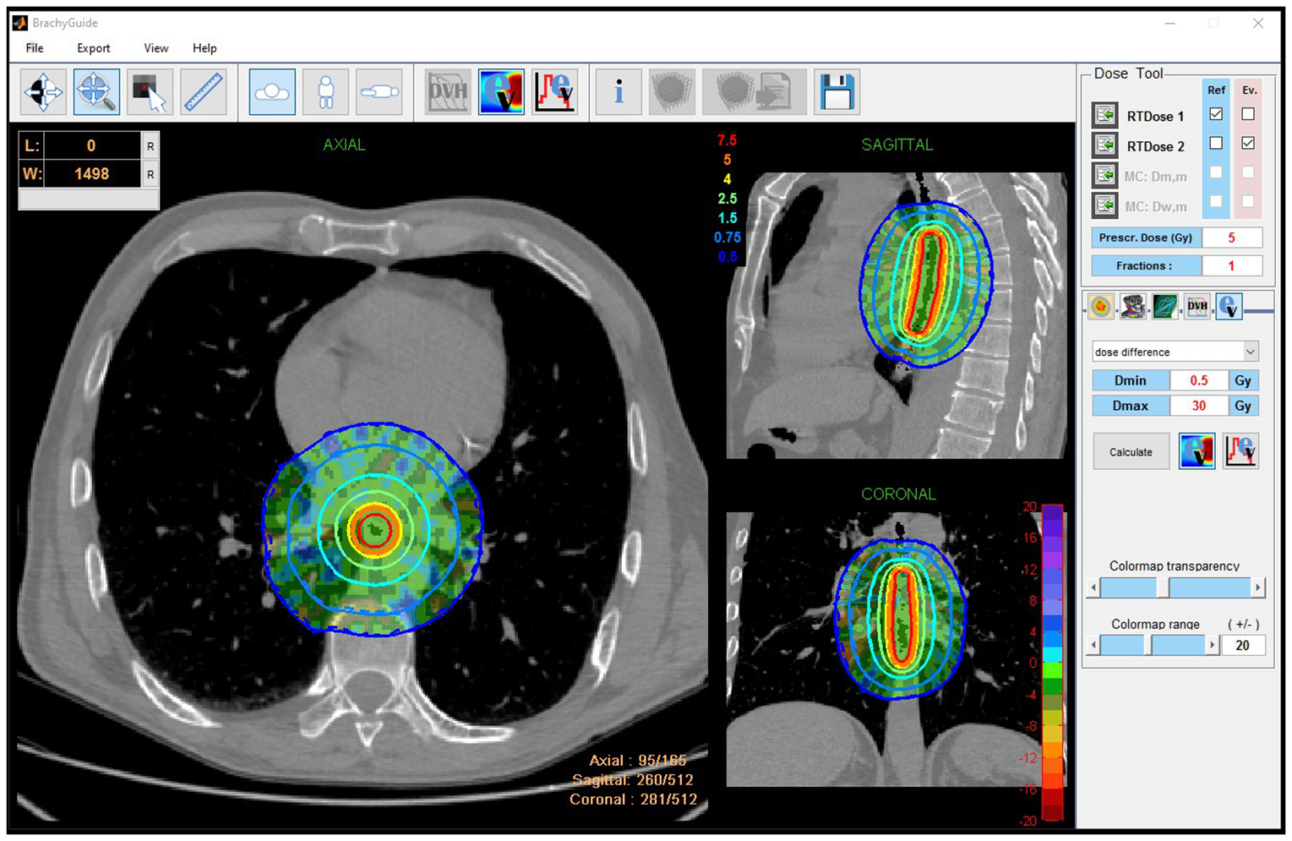The height and width of the screenshot is (841, 1292).
Task: Pick the ruler measurement tool
Action: pos(203,91)
